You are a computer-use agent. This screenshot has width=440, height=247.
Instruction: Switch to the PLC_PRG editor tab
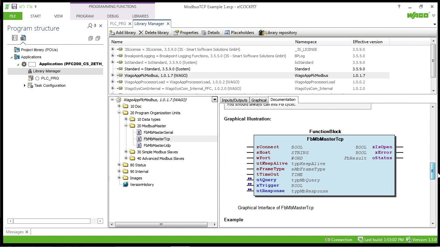(x=118, y=24)
